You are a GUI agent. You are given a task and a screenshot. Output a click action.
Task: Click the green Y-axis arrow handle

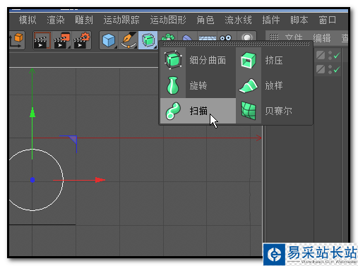click(32, 112)
